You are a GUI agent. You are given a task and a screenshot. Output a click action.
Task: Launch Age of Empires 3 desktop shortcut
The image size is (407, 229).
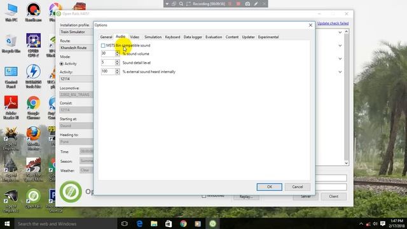point(11,201)
